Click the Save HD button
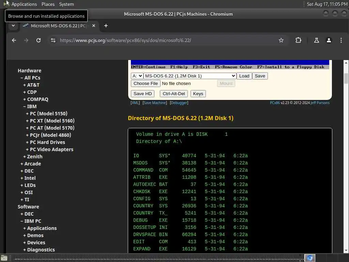 point(142,94)
